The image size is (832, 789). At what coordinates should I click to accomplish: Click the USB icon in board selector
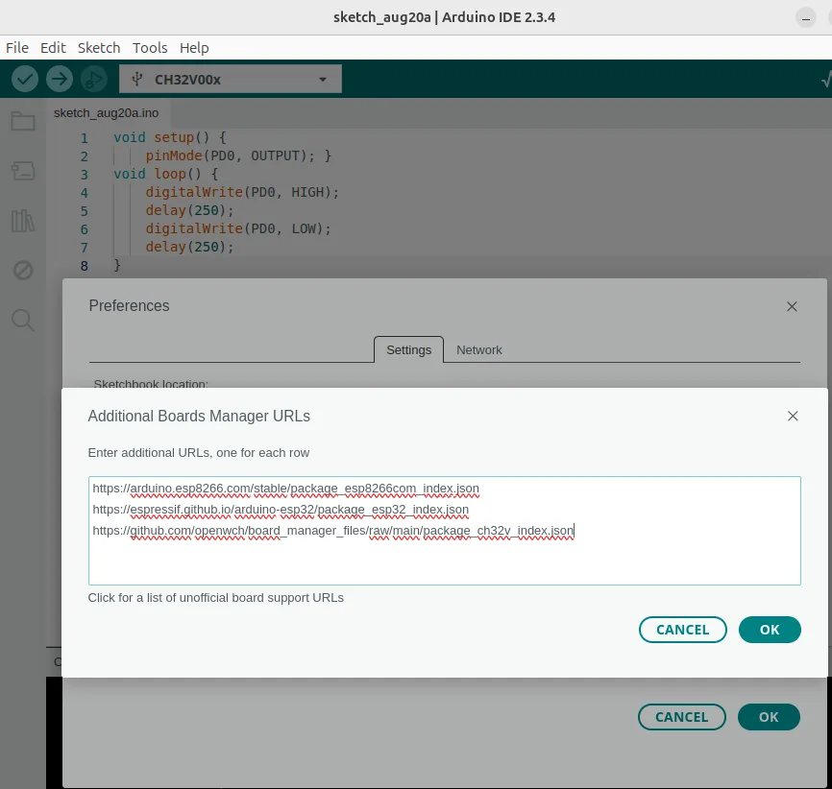point(137,80)
